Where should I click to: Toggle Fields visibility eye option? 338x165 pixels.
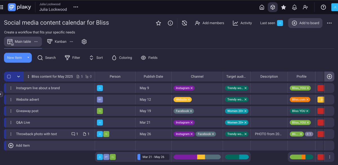149,58
